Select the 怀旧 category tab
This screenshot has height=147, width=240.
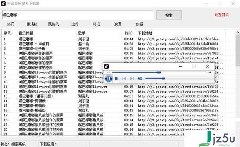click(96, 24)
